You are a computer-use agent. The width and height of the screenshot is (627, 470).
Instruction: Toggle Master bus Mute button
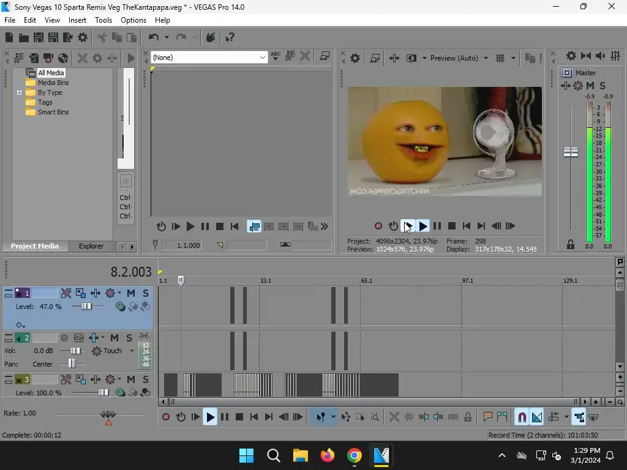pos(590,86)
